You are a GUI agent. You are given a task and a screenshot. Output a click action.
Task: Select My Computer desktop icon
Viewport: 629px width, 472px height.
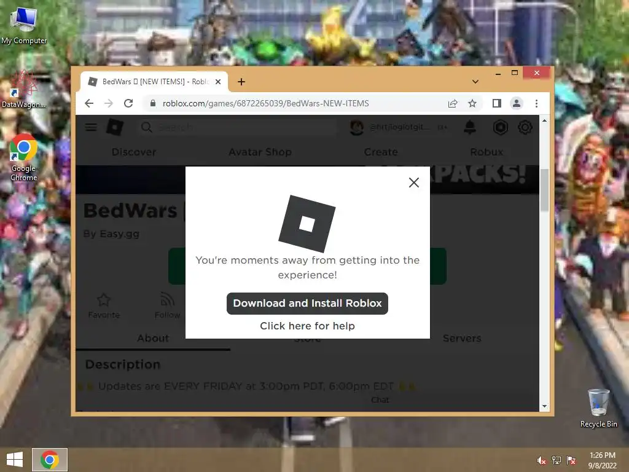[x=24, y=26]
